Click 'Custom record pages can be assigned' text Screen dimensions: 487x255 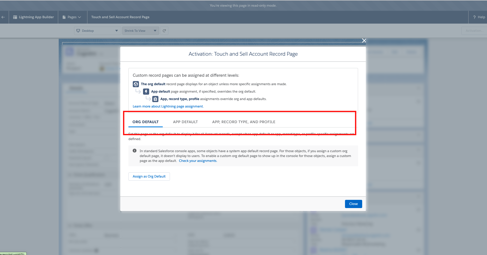coord(186,75)
